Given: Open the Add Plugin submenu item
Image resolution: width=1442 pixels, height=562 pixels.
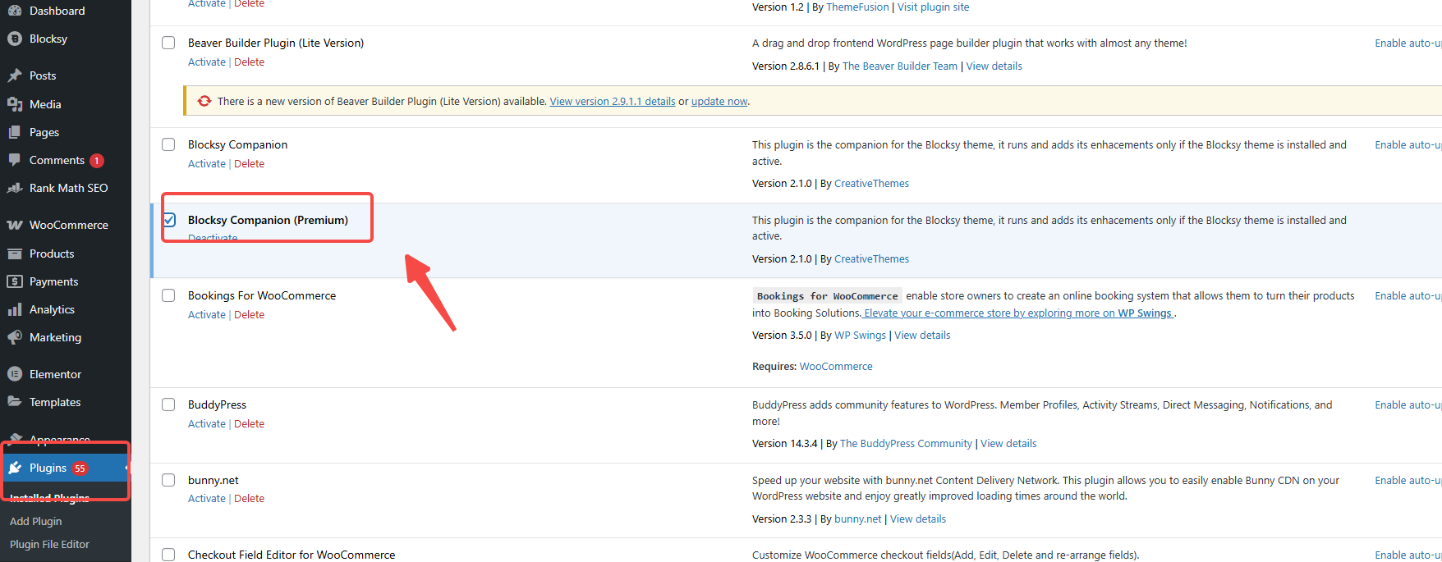Looking at the screenshot, I should (x=35, y=521).
